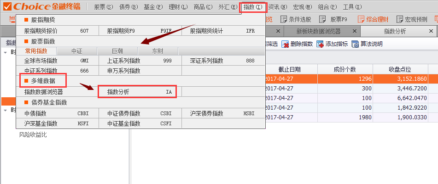Click the Choice logo checkmark icon
Screen dimensions: 438x184
[7, 6]
